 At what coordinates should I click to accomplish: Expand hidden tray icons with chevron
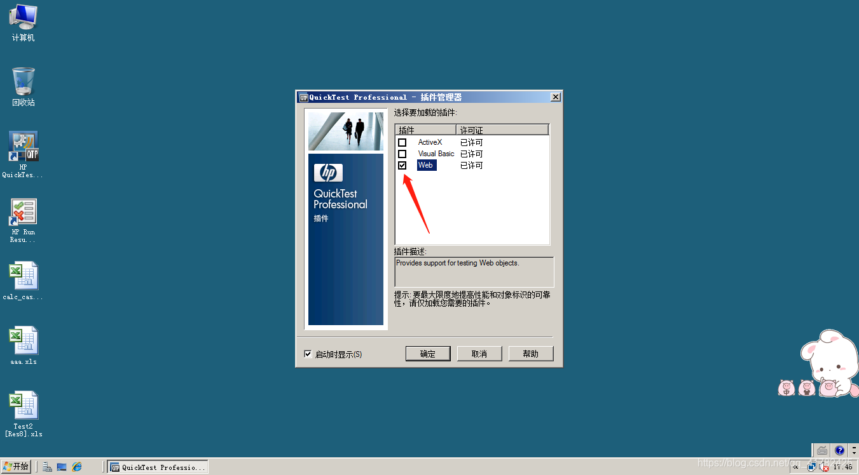point(795,467)
